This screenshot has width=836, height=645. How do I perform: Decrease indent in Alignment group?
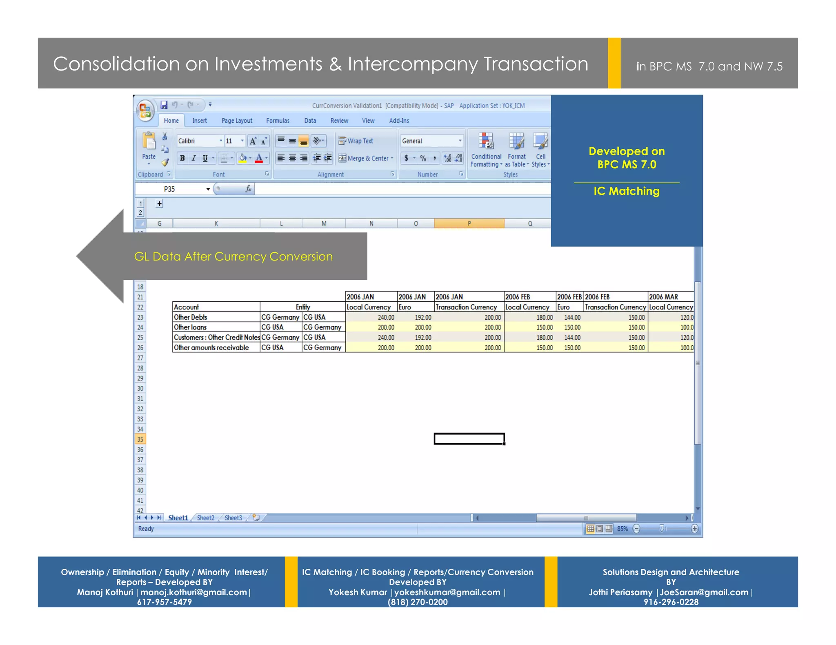click(317, 158)
